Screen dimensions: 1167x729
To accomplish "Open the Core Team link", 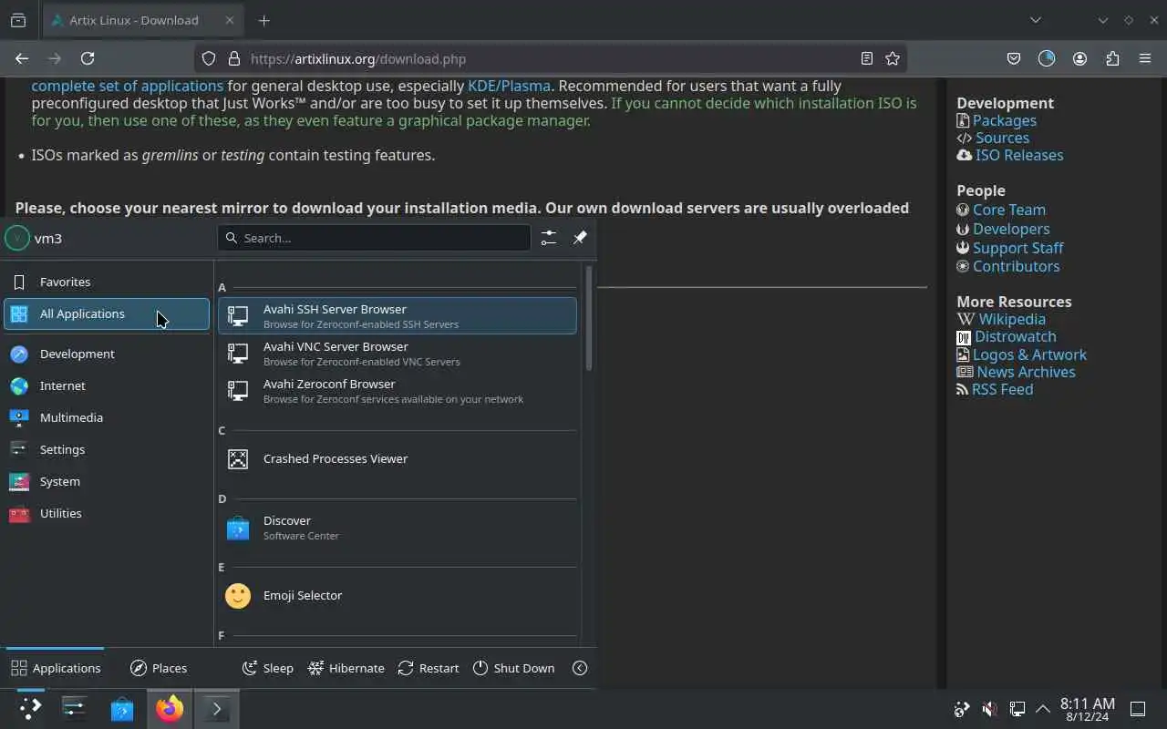I will 1008,210.
